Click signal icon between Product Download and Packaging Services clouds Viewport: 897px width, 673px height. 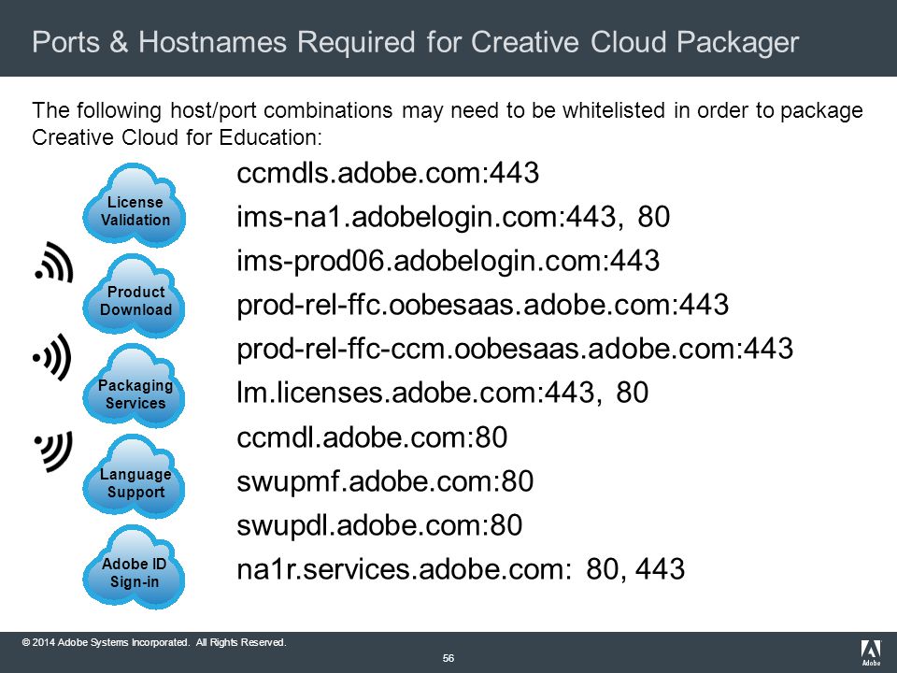52,358
